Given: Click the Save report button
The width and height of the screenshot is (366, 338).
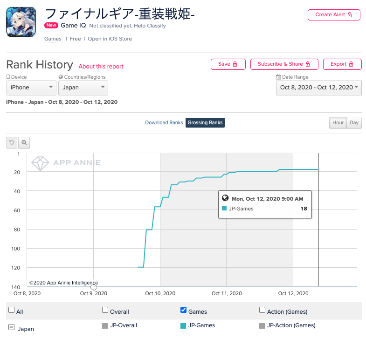Looking at the screenshot, I should click(228, 64).
